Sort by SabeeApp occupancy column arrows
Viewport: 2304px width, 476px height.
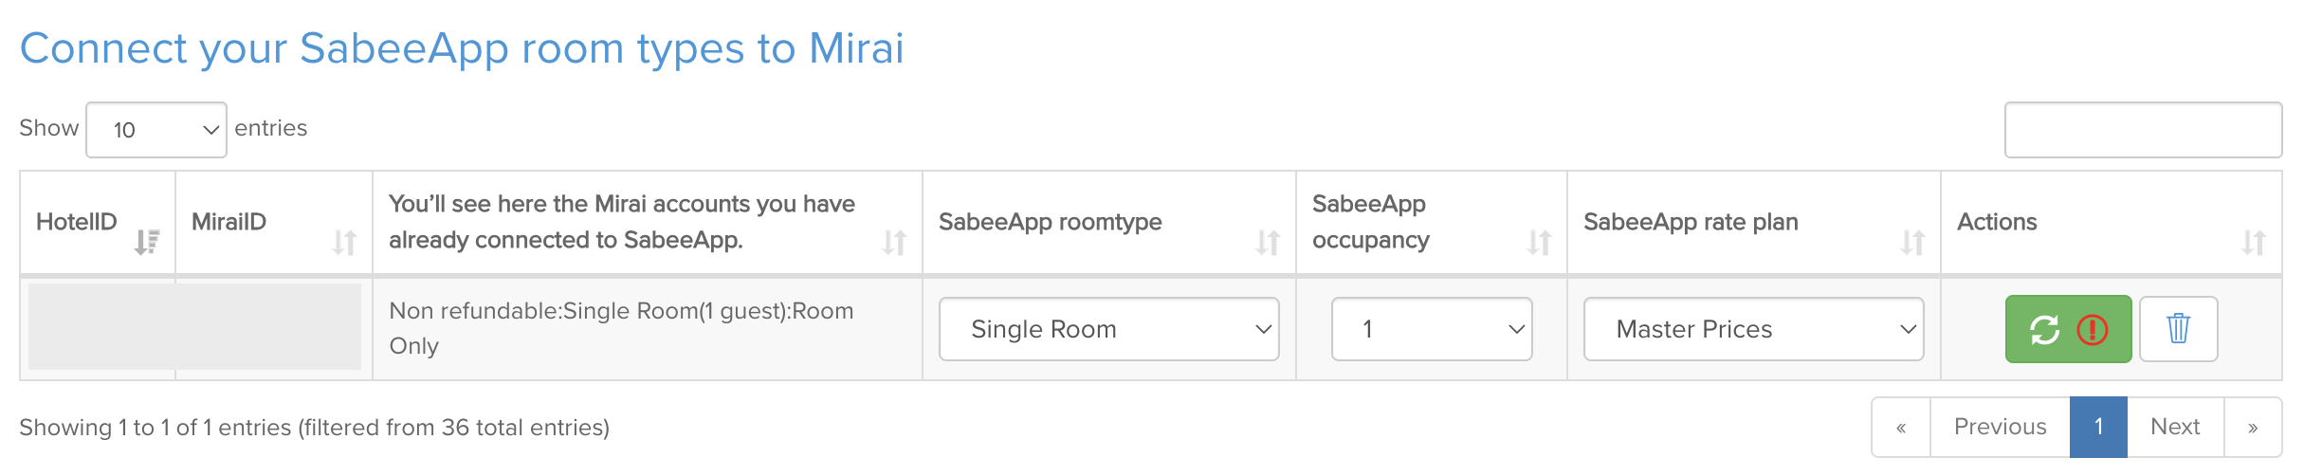click(x=1539, y=243)
